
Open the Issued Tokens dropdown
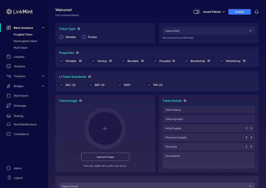click(x=214, y=12)
